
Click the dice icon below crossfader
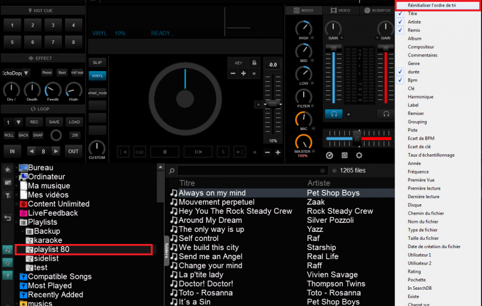tap(345, 155)
